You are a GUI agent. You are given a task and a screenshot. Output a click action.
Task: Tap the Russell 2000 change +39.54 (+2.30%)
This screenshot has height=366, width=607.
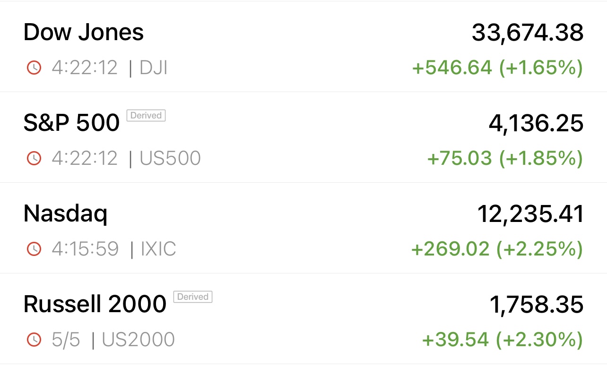point(502,339)
